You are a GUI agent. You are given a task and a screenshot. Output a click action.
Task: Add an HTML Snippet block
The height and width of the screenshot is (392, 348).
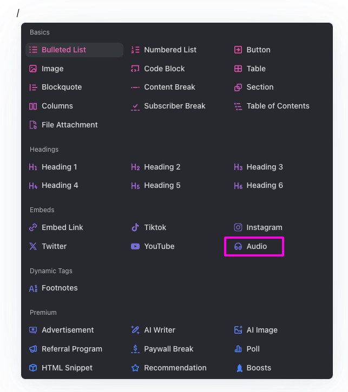(67, 368)
